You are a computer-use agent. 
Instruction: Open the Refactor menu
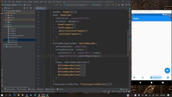[36, 2]
